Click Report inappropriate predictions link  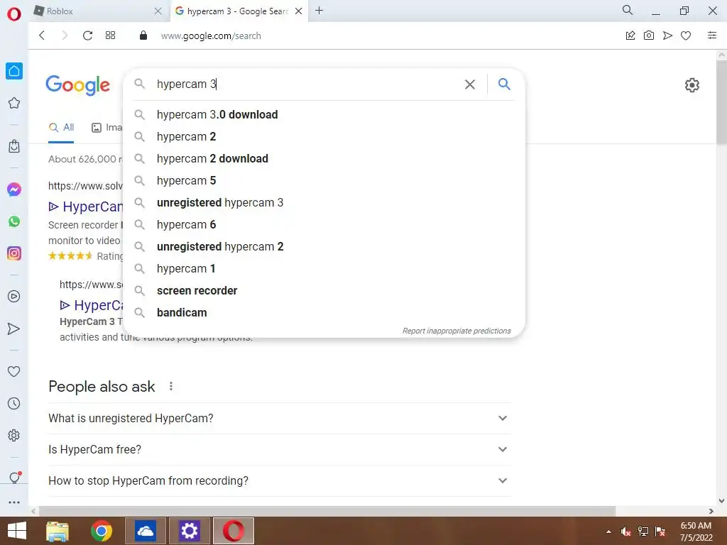(457, 331)
